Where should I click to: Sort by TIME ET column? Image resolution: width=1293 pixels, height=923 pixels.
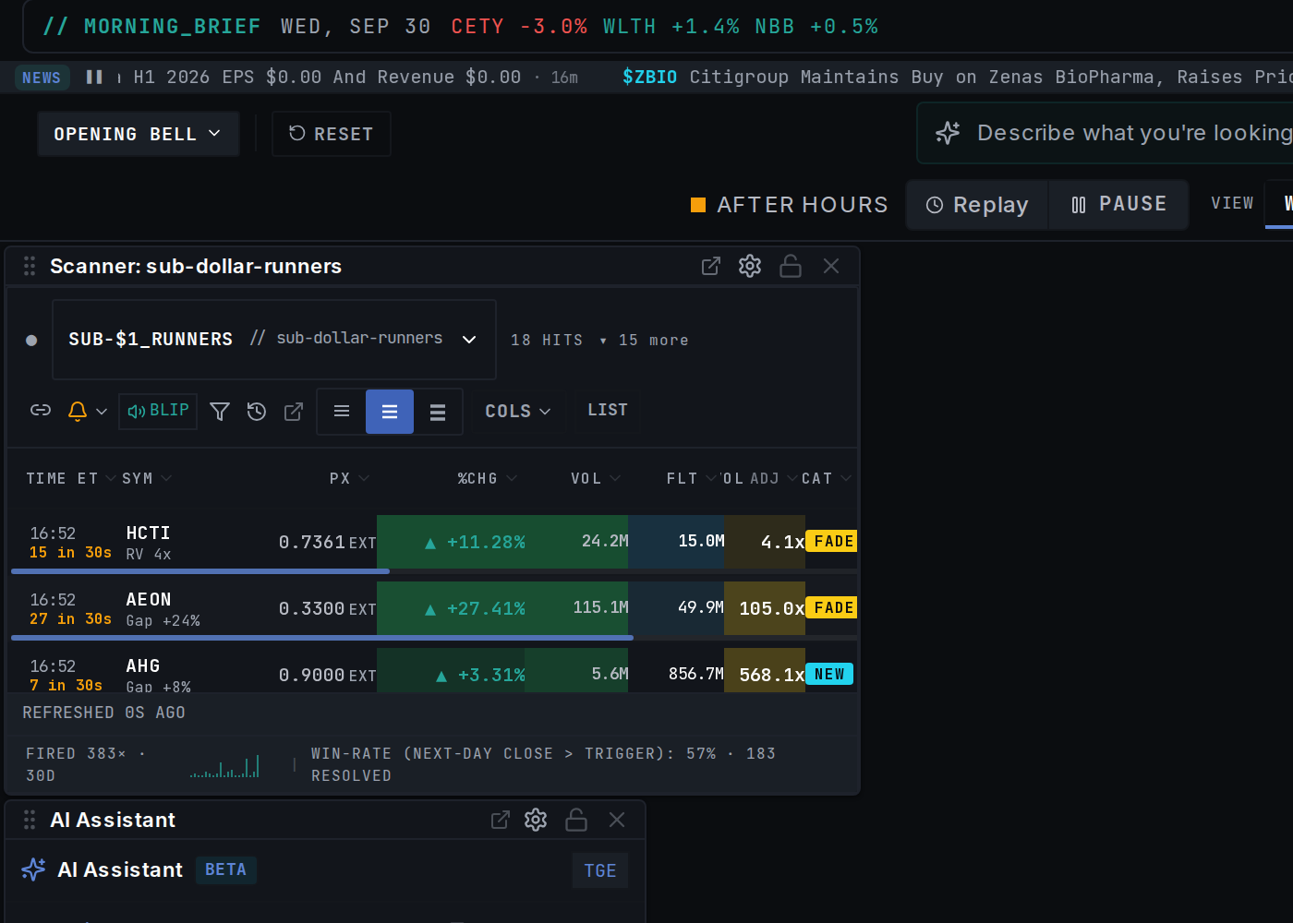70,478
